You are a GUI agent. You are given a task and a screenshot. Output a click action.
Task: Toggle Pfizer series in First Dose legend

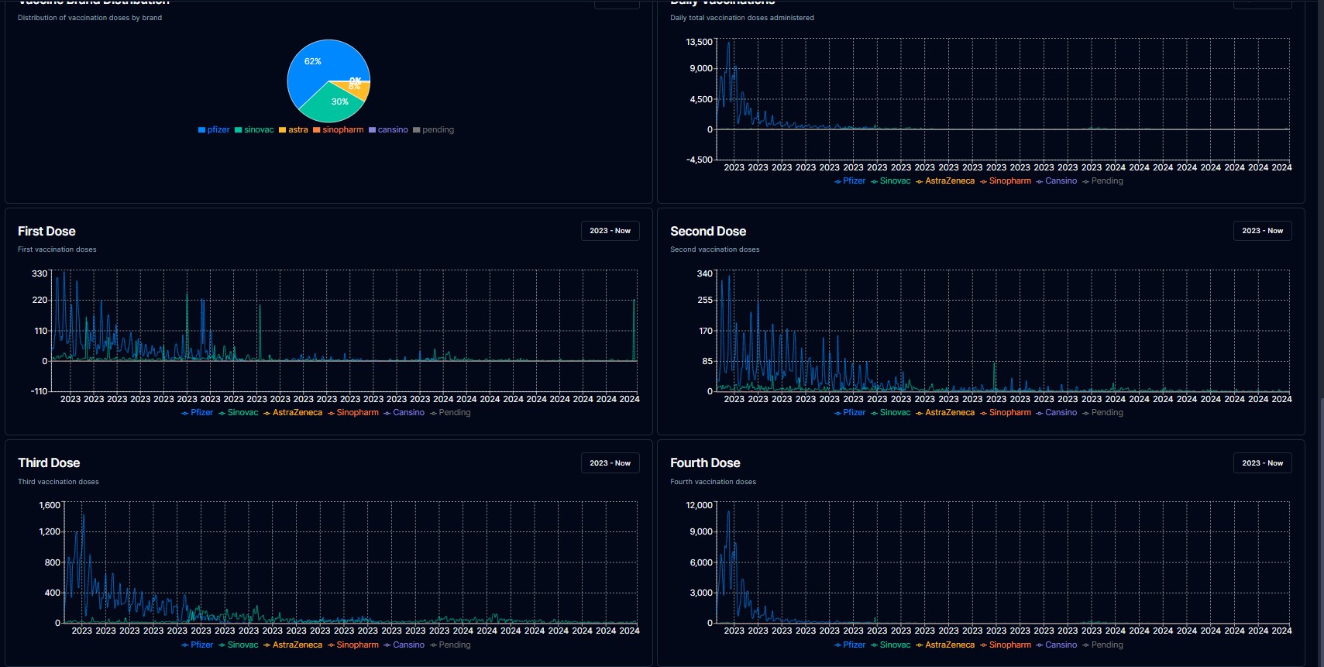pos(198,413)
